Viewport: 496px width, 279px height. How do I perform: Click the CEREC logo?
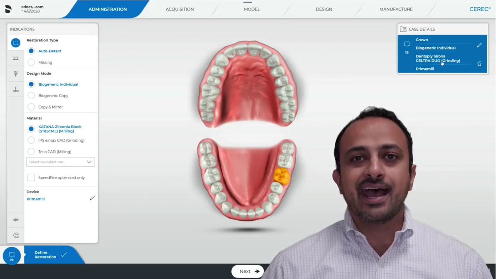pos(480,9)
